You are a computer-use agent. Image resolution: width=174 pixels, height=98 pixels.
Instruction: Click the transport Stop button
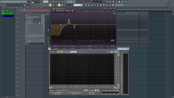coord(39,2)
